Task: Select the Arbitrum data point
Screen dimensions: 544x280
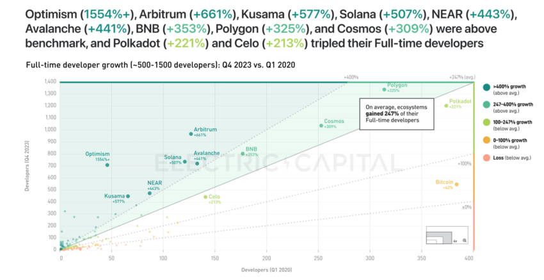Action: 191,134
